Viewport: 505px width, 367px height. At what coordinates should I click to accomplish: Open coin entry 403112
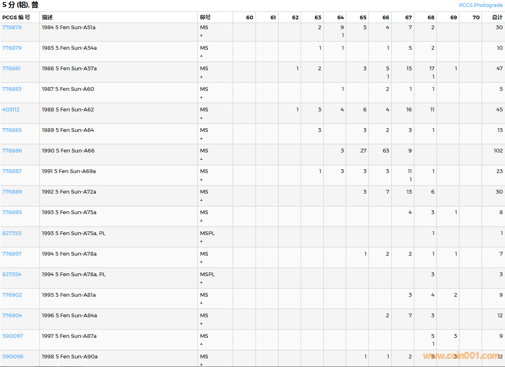(11, 110)
